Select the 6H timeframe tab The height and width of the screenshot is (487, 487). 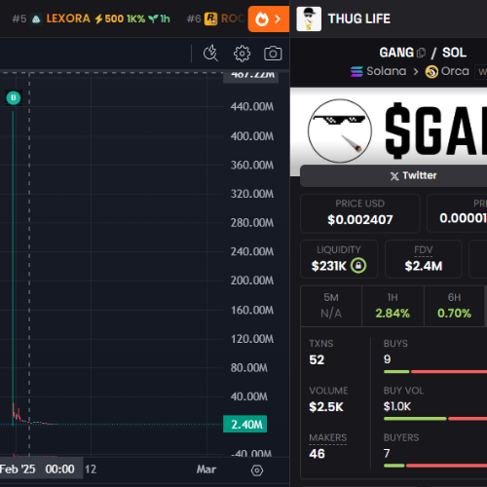coord(454,306)
